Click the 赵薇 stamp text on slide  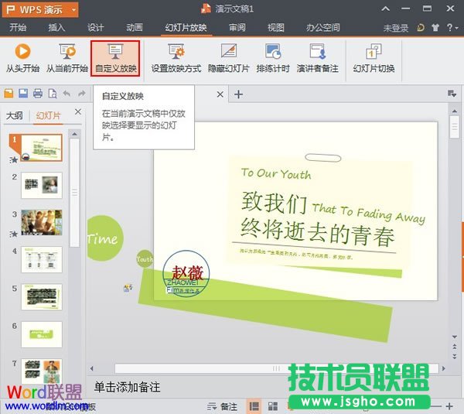pyautogui.click(x=187, y=272)
